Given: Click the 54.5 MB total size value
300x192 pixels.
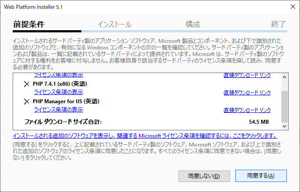Looking at the screenshot, I should coord(259,122).
